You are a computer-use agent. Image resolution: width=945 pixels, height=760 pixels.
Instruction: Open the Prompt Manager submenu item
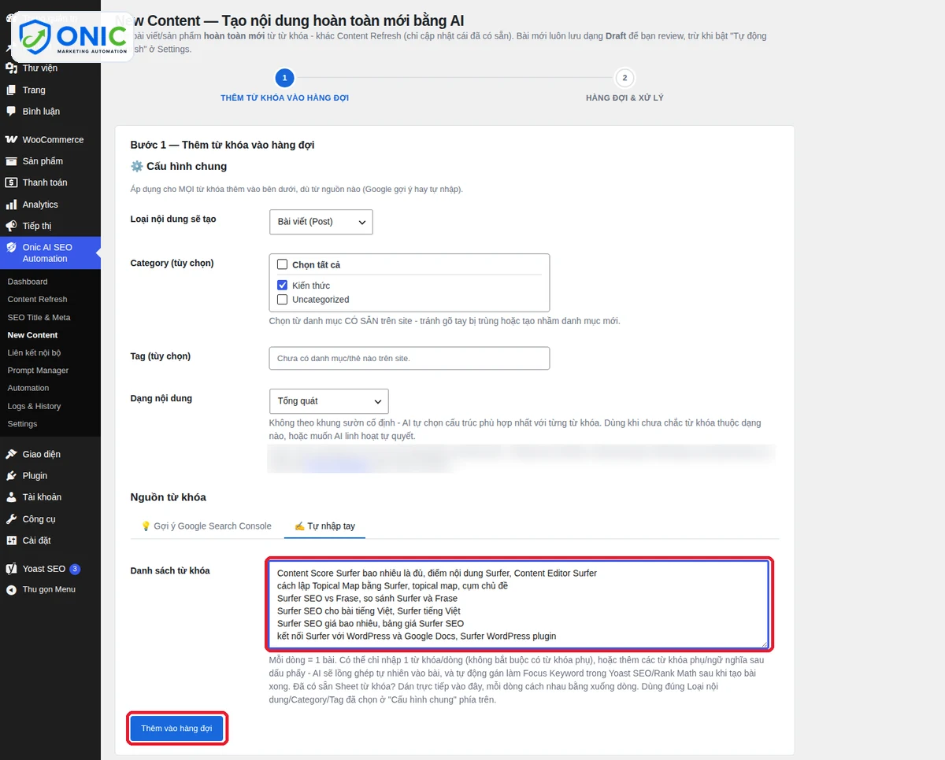(38, 371)
